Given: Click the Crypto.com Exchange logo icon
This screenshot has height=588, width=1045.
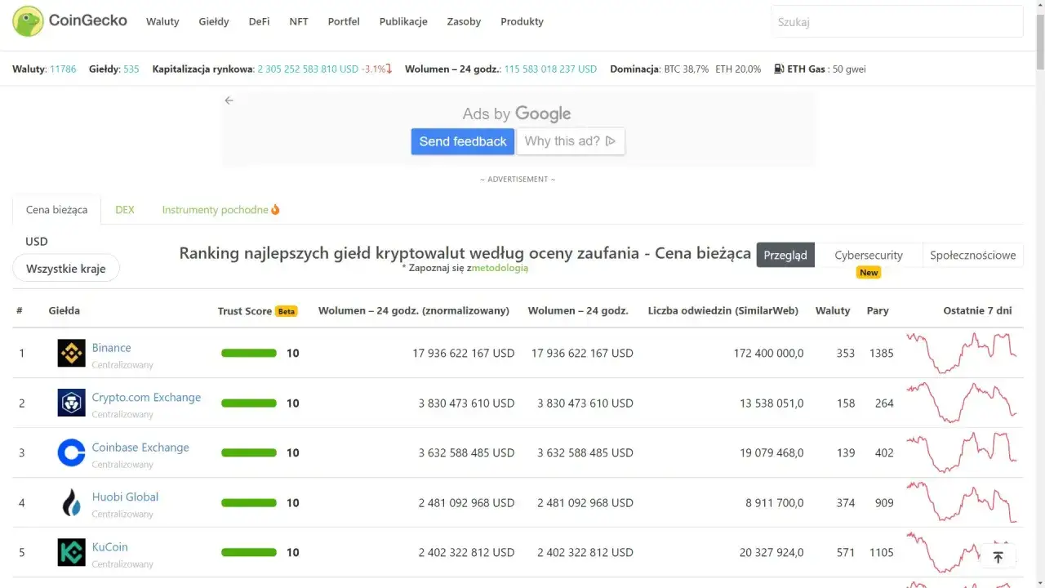Looking at the screenshot, I should 71,403.
